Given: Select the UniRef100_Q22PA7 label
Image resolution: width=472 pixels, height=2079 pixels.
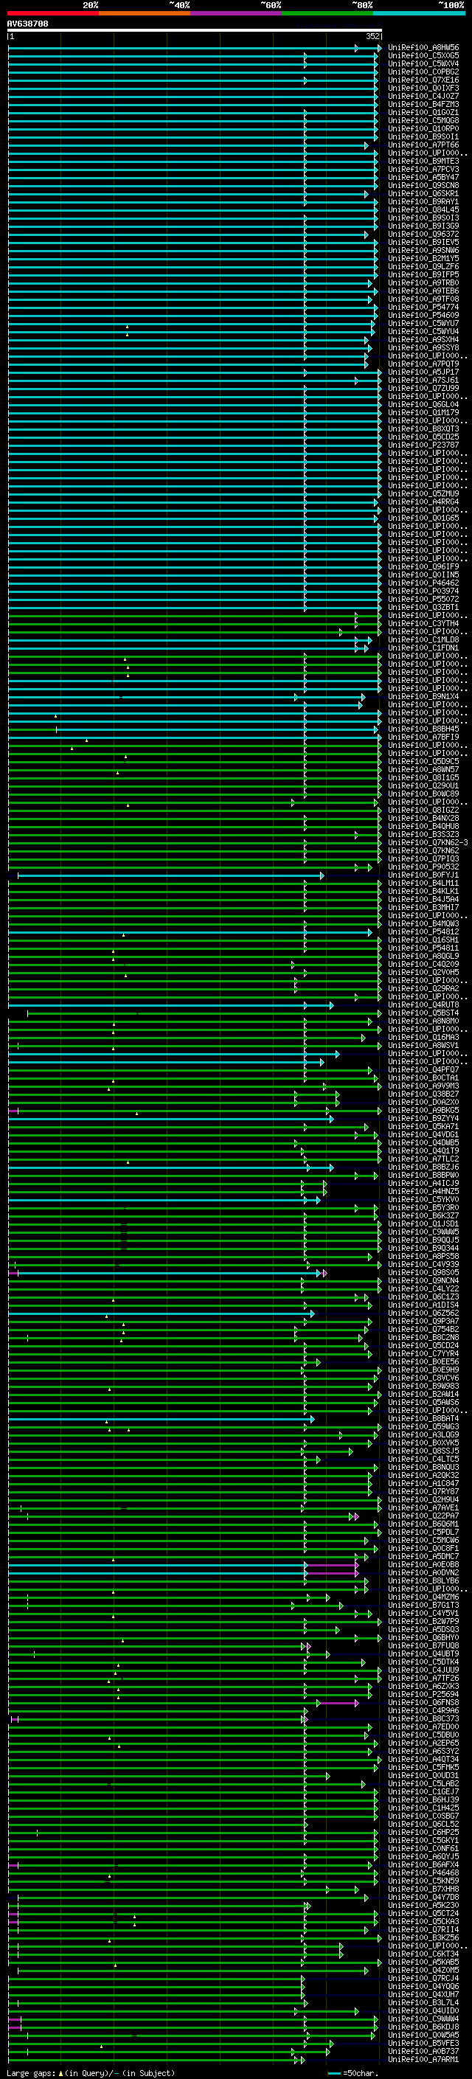Looking at the screenshot, I should point(423,1516).
